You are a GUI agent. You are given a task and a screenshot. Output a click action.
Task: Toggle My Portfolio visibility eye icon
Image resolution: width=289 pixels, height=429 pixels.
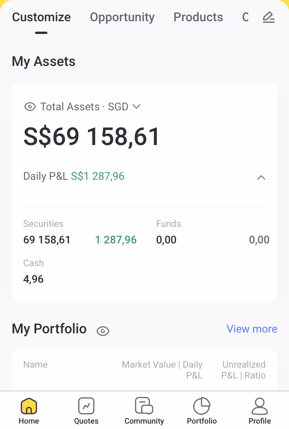click(103, 331)
